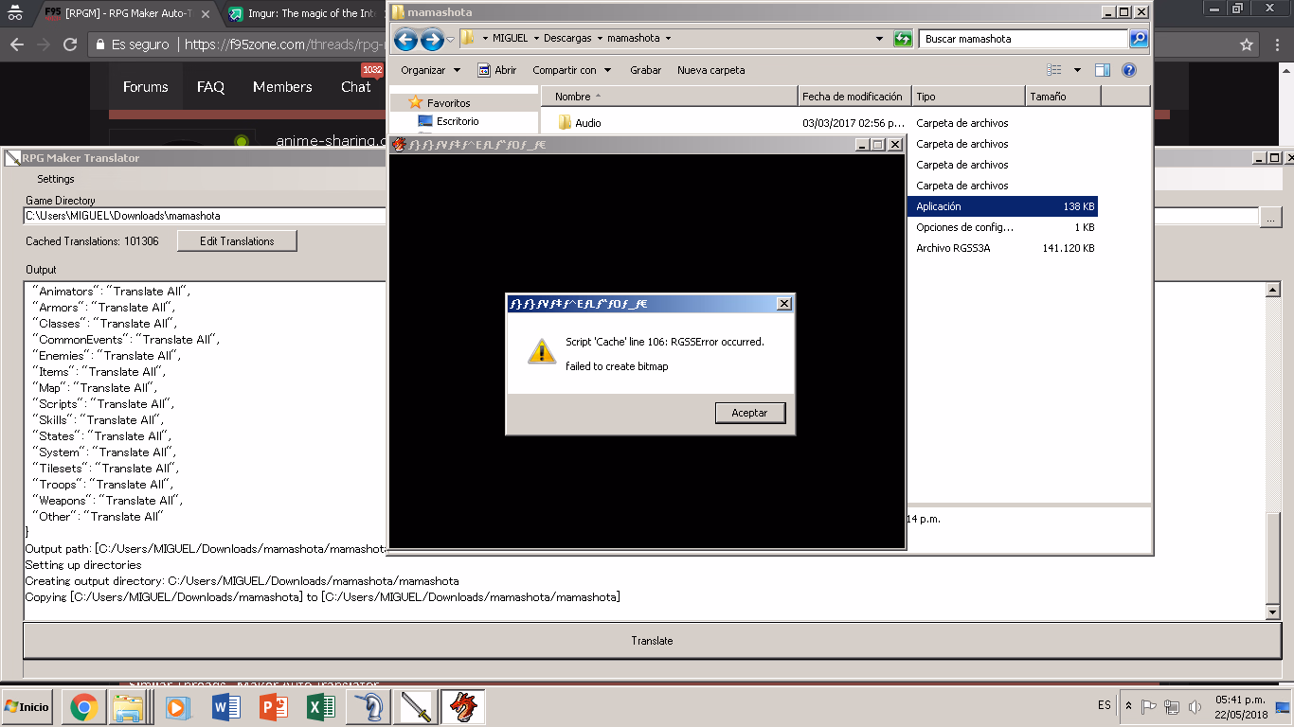Screen dimensions: 1294x727
Task: Open Edit Translations
Action: (x=237, y=241)
